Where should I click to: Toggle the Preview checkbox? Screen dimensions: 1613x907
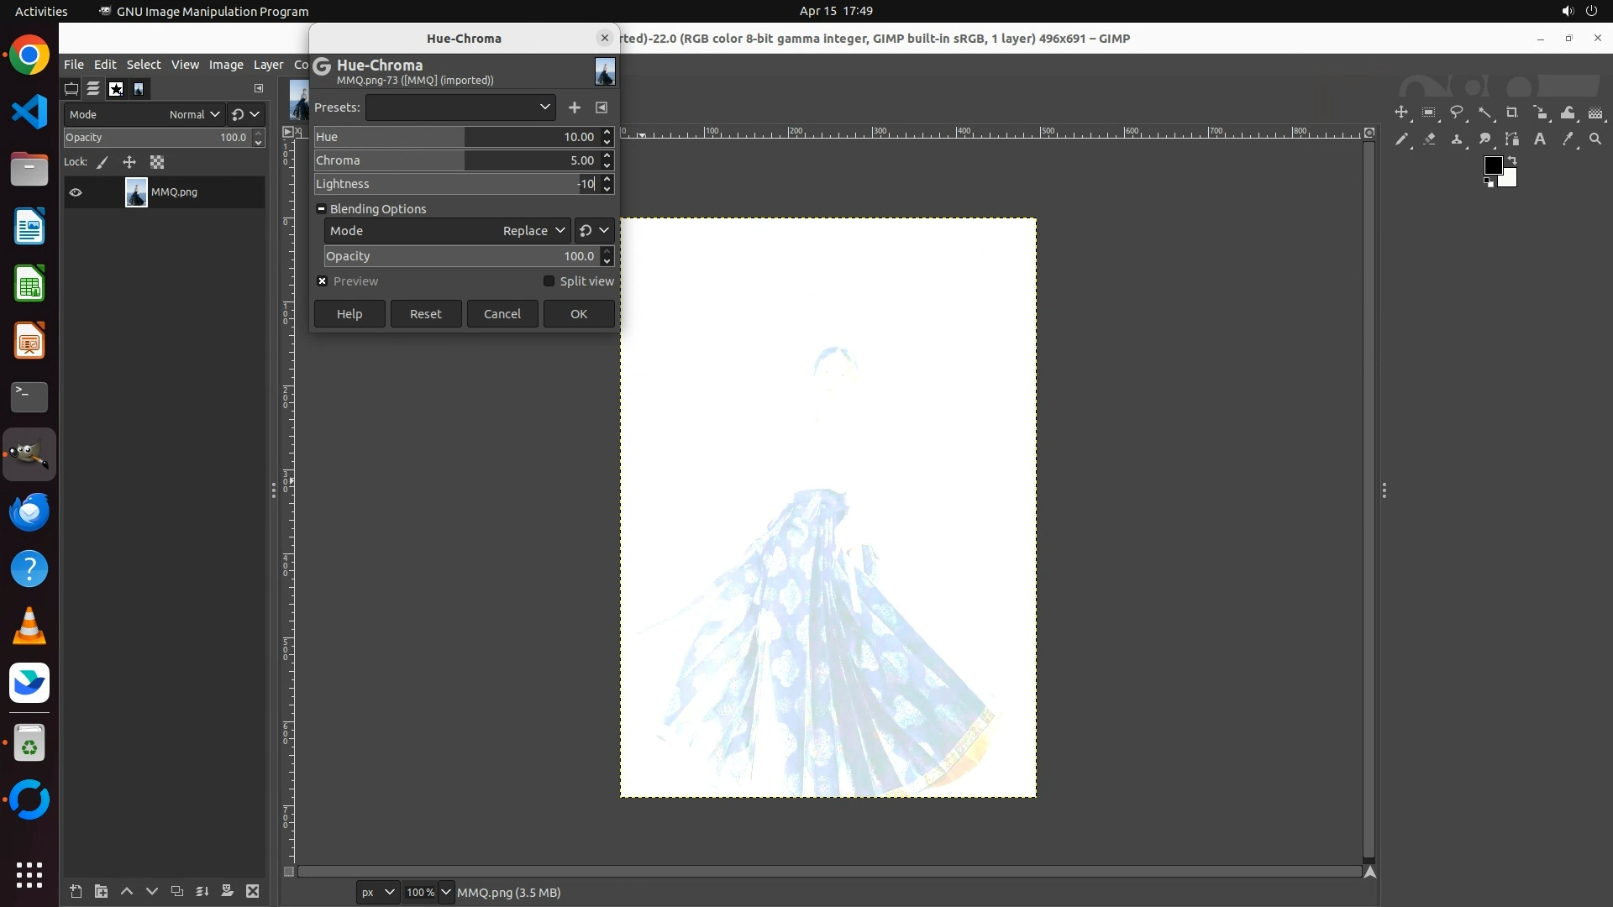tap(323, 281)
